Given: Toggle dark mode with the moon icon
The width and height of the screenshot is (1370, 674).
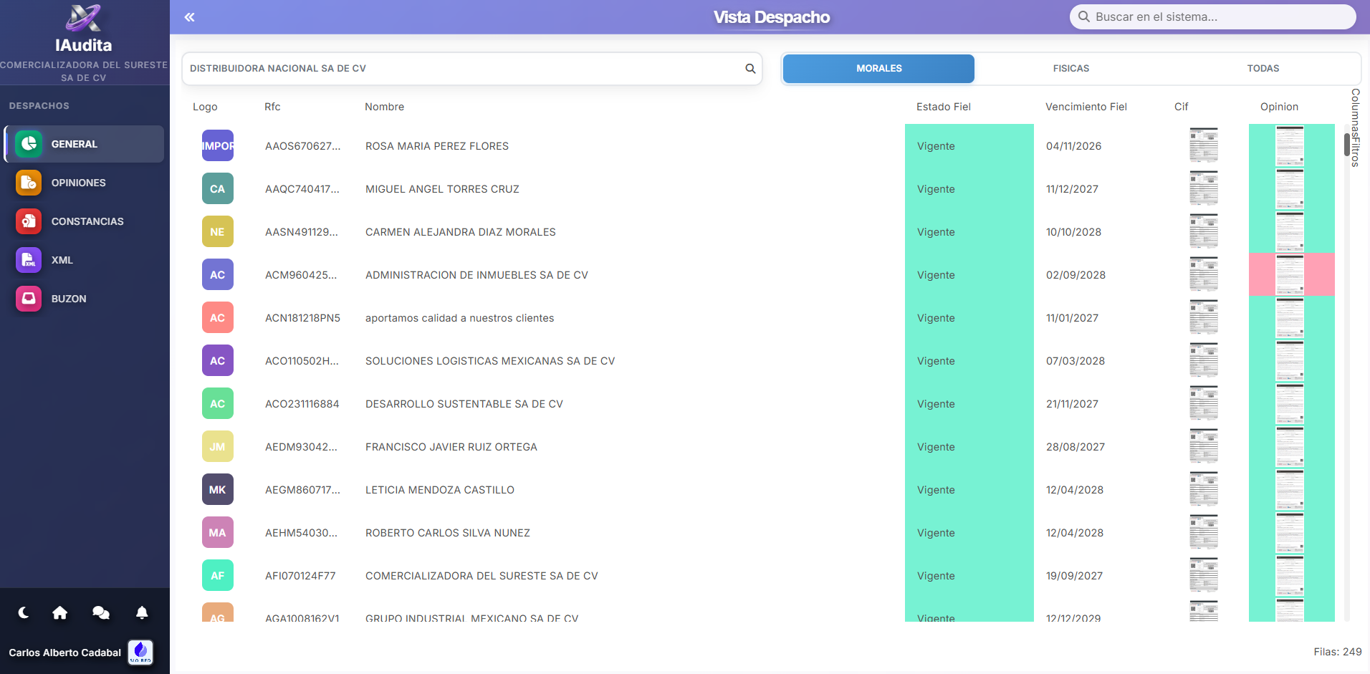Looking at the screenshot, I should tap(24, 612).
